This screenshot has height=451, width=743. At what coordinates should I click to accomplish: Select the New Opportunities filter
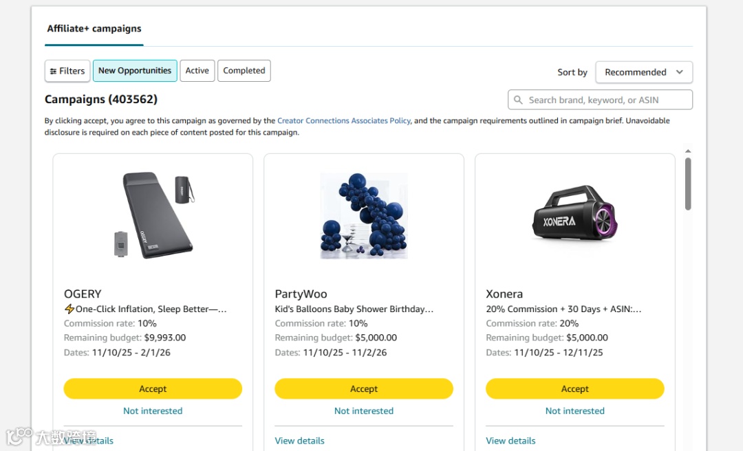tap(135, 71)
